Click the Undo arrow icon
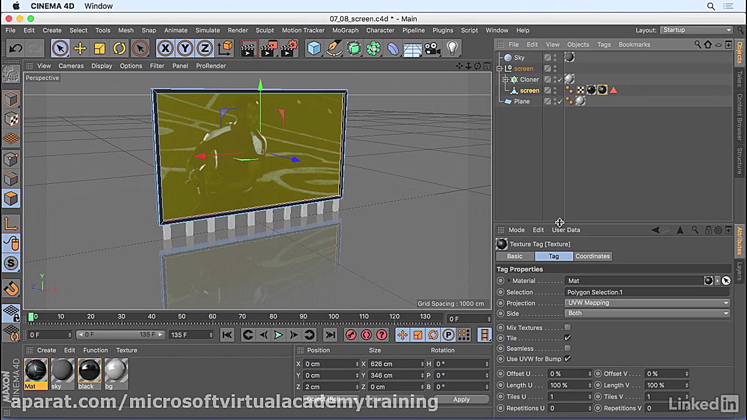Screen dimensions: 747x420 click(x=16, y=48)
